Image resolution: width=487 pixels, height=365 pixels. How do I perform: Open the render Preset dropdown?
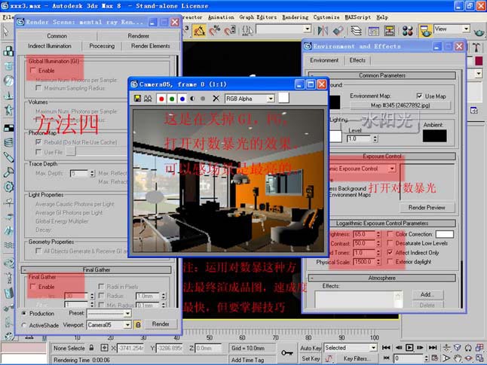point(127,314)
